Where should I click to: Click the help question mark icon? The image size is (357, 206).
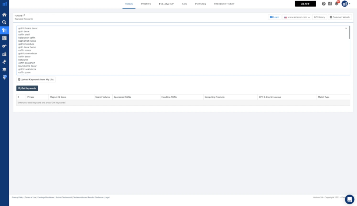[x=324, y=4]
